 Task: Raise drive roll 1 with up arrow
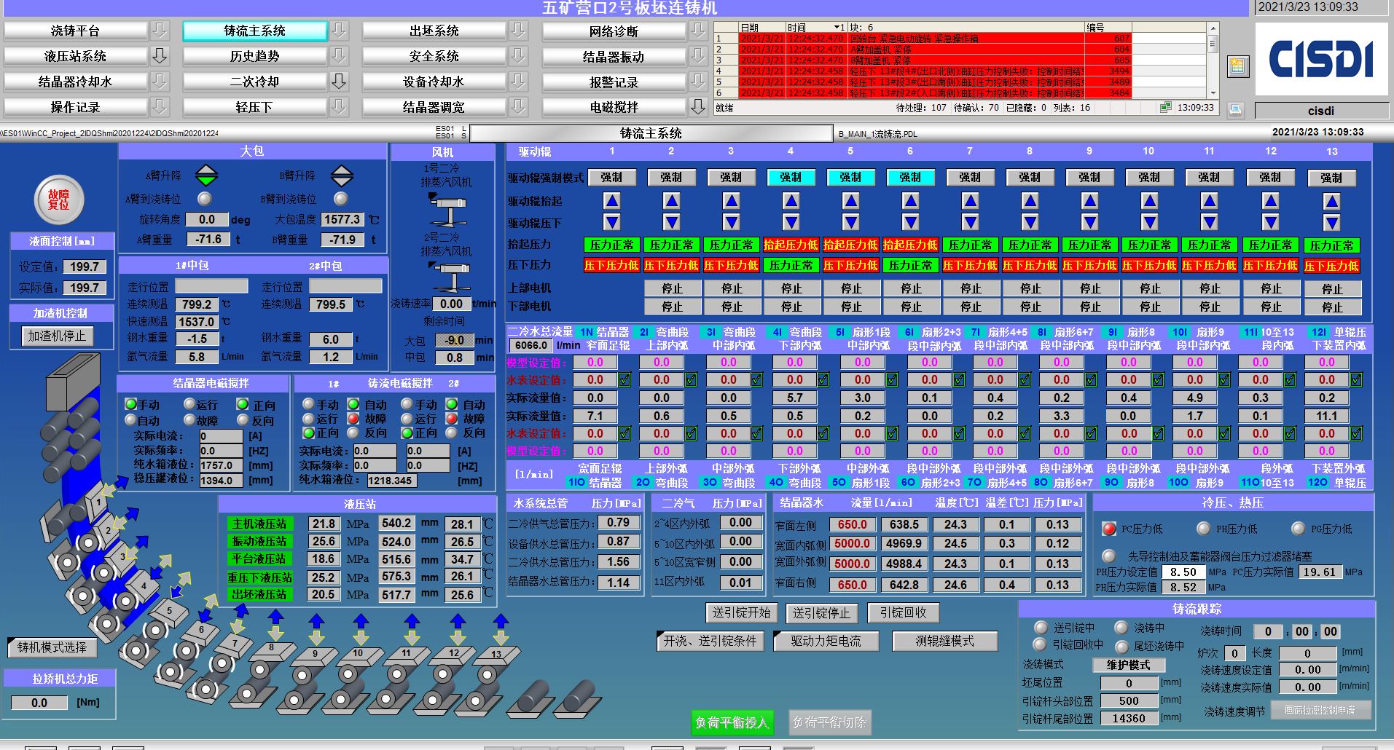[612, 201]
